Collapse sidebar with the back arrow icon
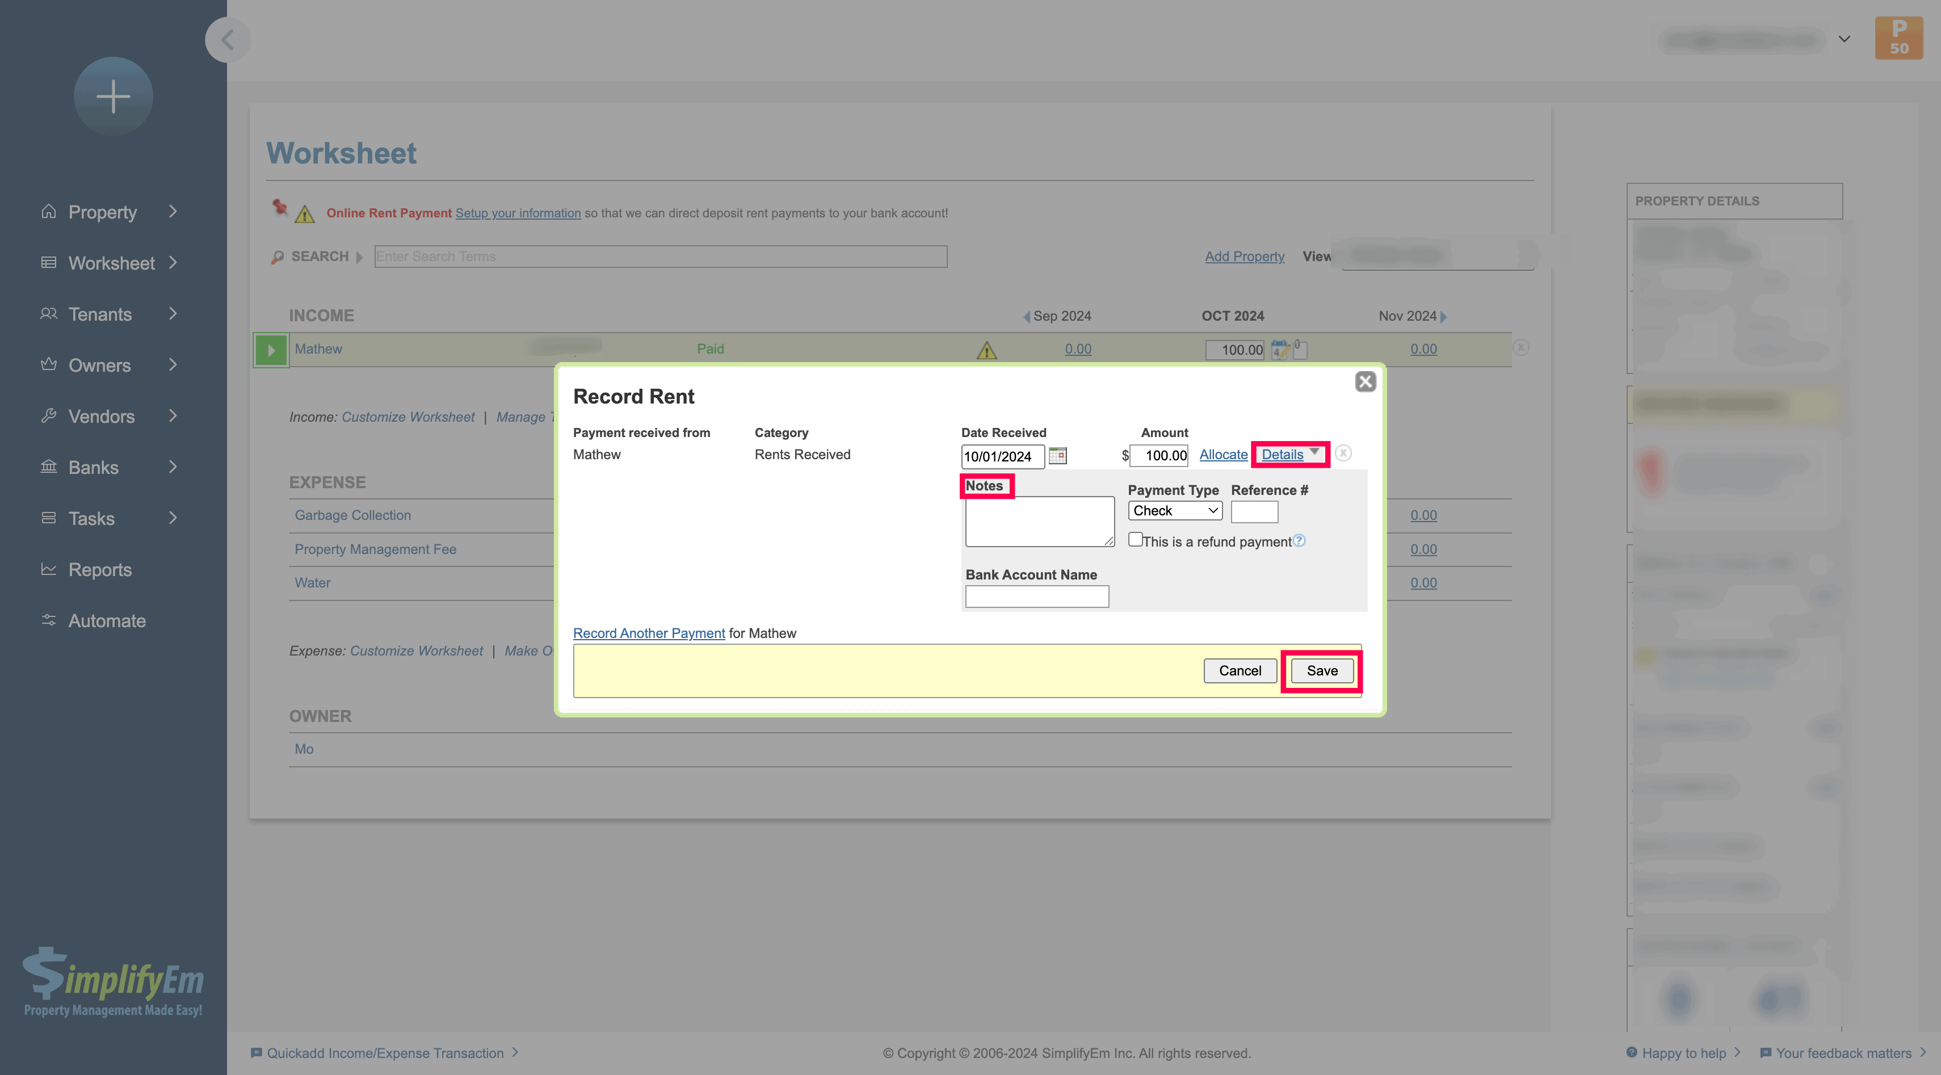Image resolution: width=1941 pixels, height=1075 pixels. point(228,39)
